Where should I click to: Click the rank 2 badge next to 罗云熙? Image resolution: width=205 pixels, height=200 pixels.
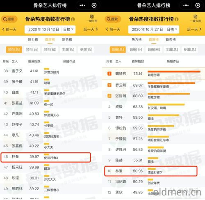click(x=109, y=85)
